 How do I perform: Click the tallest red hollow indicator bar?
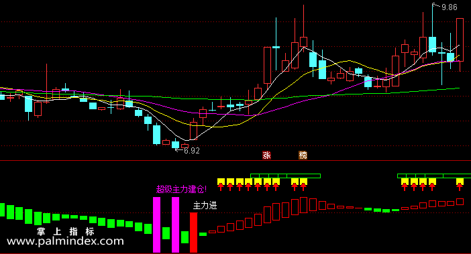pyautogui.click(x=304, y=205)
